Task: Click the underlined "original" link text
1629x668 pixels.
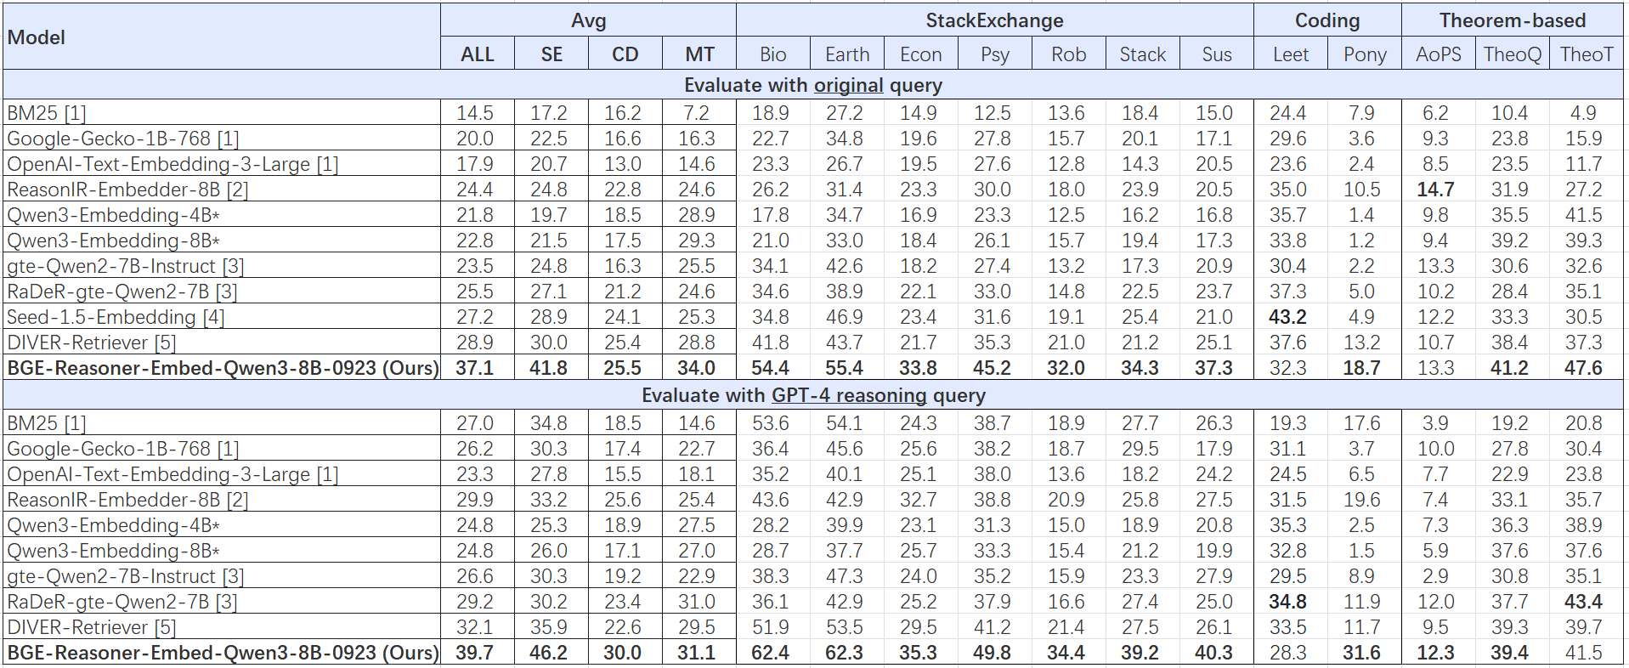Action: tap(848, 85)
